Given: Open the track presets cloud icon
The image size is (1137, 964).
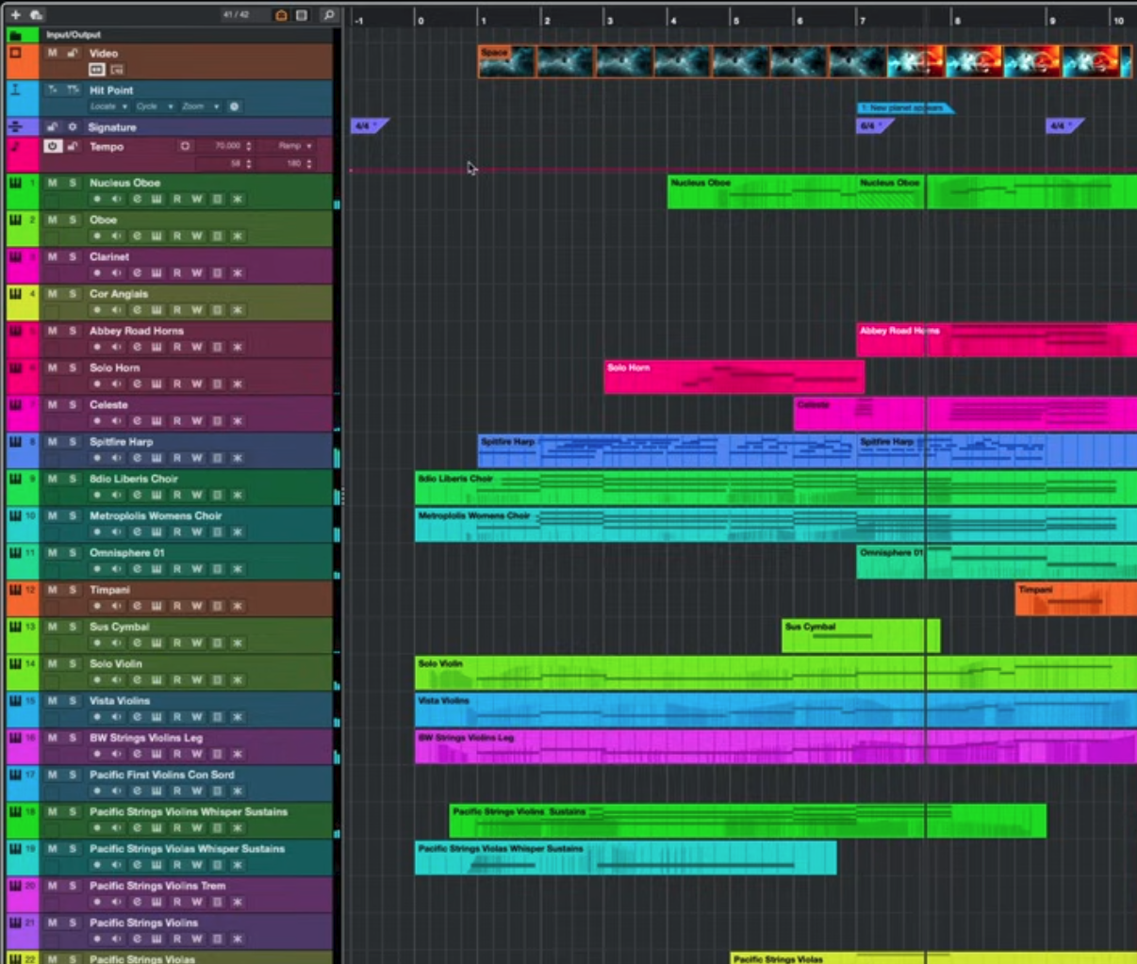Looking at the screenshot, I should (x=36, y=15).
